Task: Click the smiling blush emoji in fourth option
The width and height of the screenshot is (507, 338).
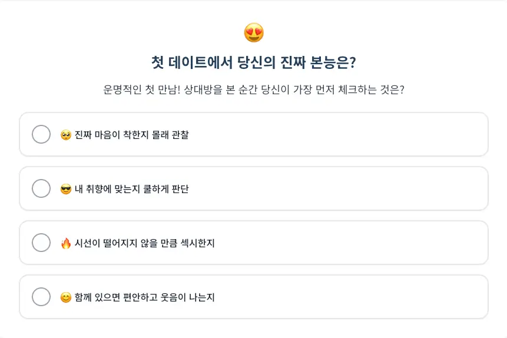Action: tap(66, 297)
